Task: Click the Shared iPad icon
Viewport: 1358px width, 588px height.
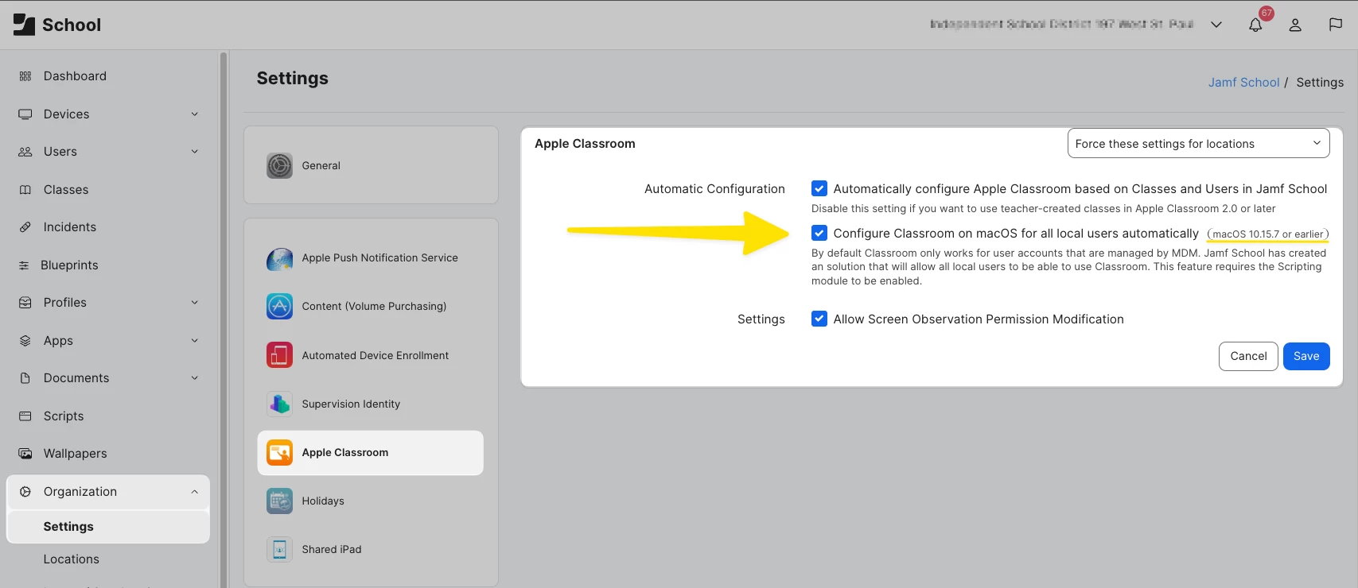Action: (x=279, y=550)
